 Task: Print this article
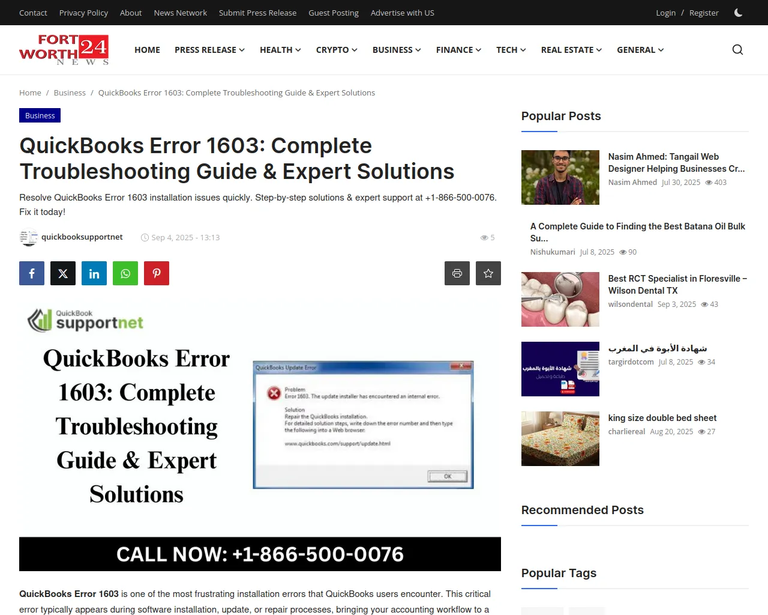coord(457,273)
